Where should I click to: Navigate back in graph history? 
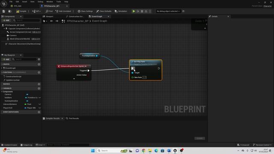coord(51,21)
